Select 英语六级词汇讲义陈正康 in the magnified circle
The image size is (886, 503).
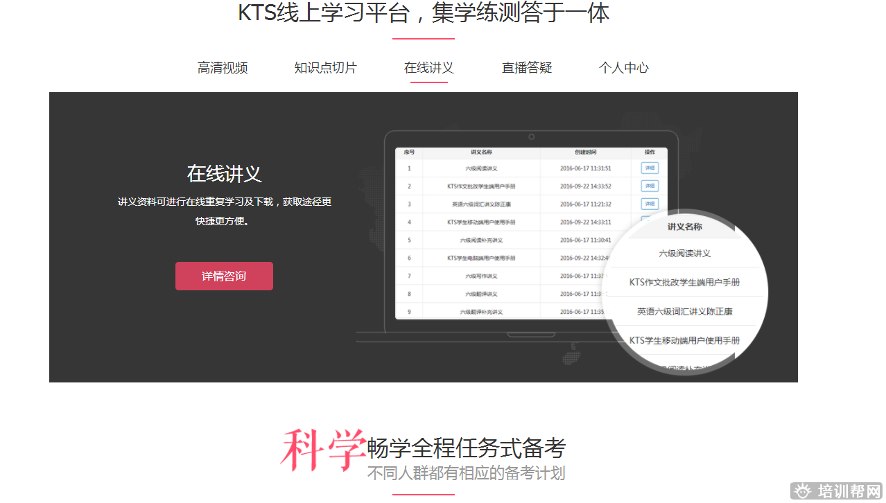tap(684, 312)
